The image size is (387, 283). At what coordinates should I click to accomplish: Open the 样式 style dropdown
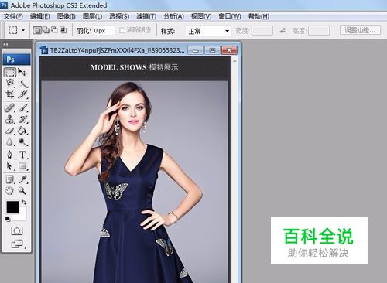(208, 31)
